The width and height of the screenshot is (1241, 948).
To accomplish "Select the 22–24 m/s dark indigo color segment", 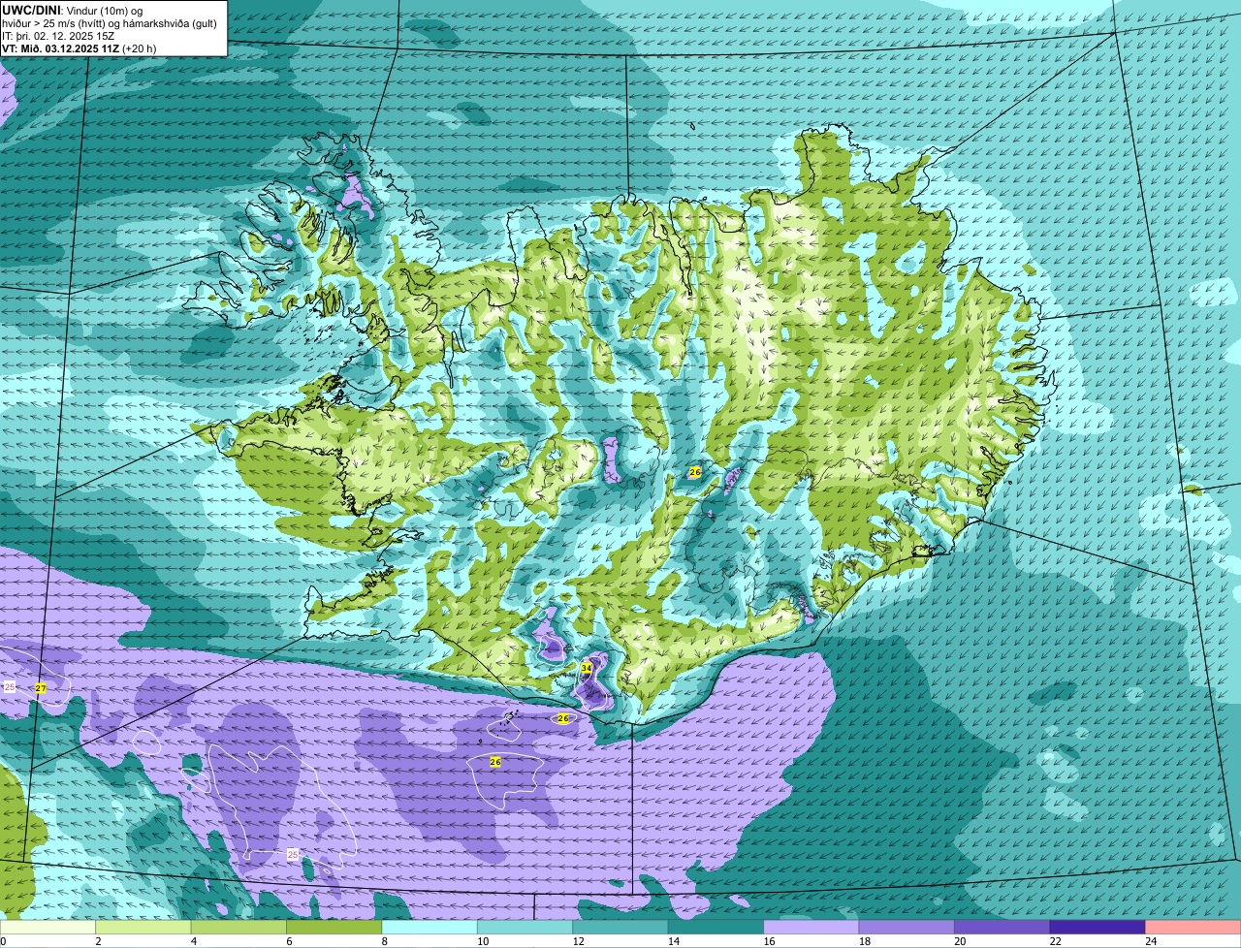I will pos(1098,928).
